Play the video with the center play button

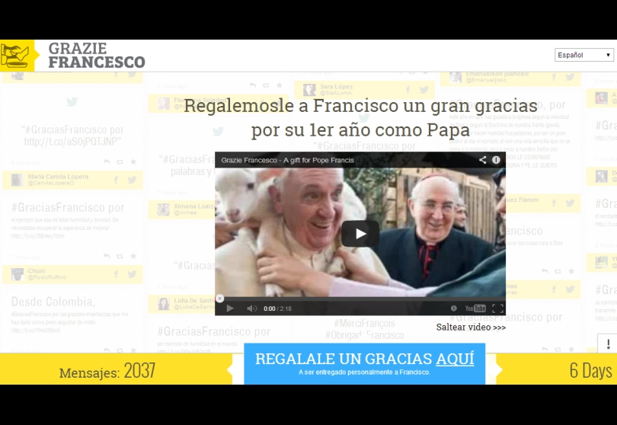360,234
